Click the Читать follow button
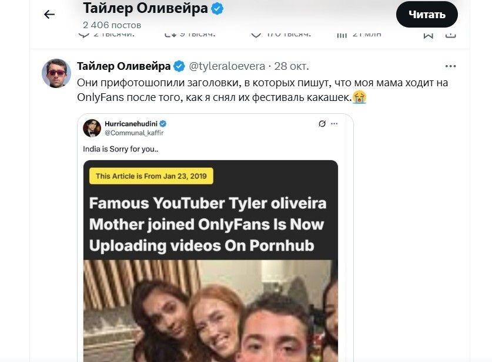 click(427, 15)
